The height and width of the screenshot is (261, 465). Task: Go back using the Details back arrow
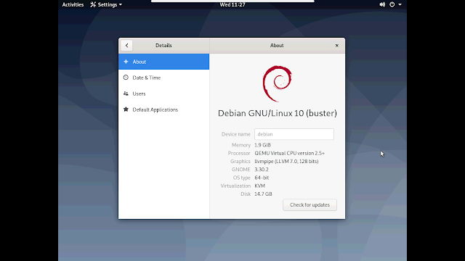[x=126, y=46]
